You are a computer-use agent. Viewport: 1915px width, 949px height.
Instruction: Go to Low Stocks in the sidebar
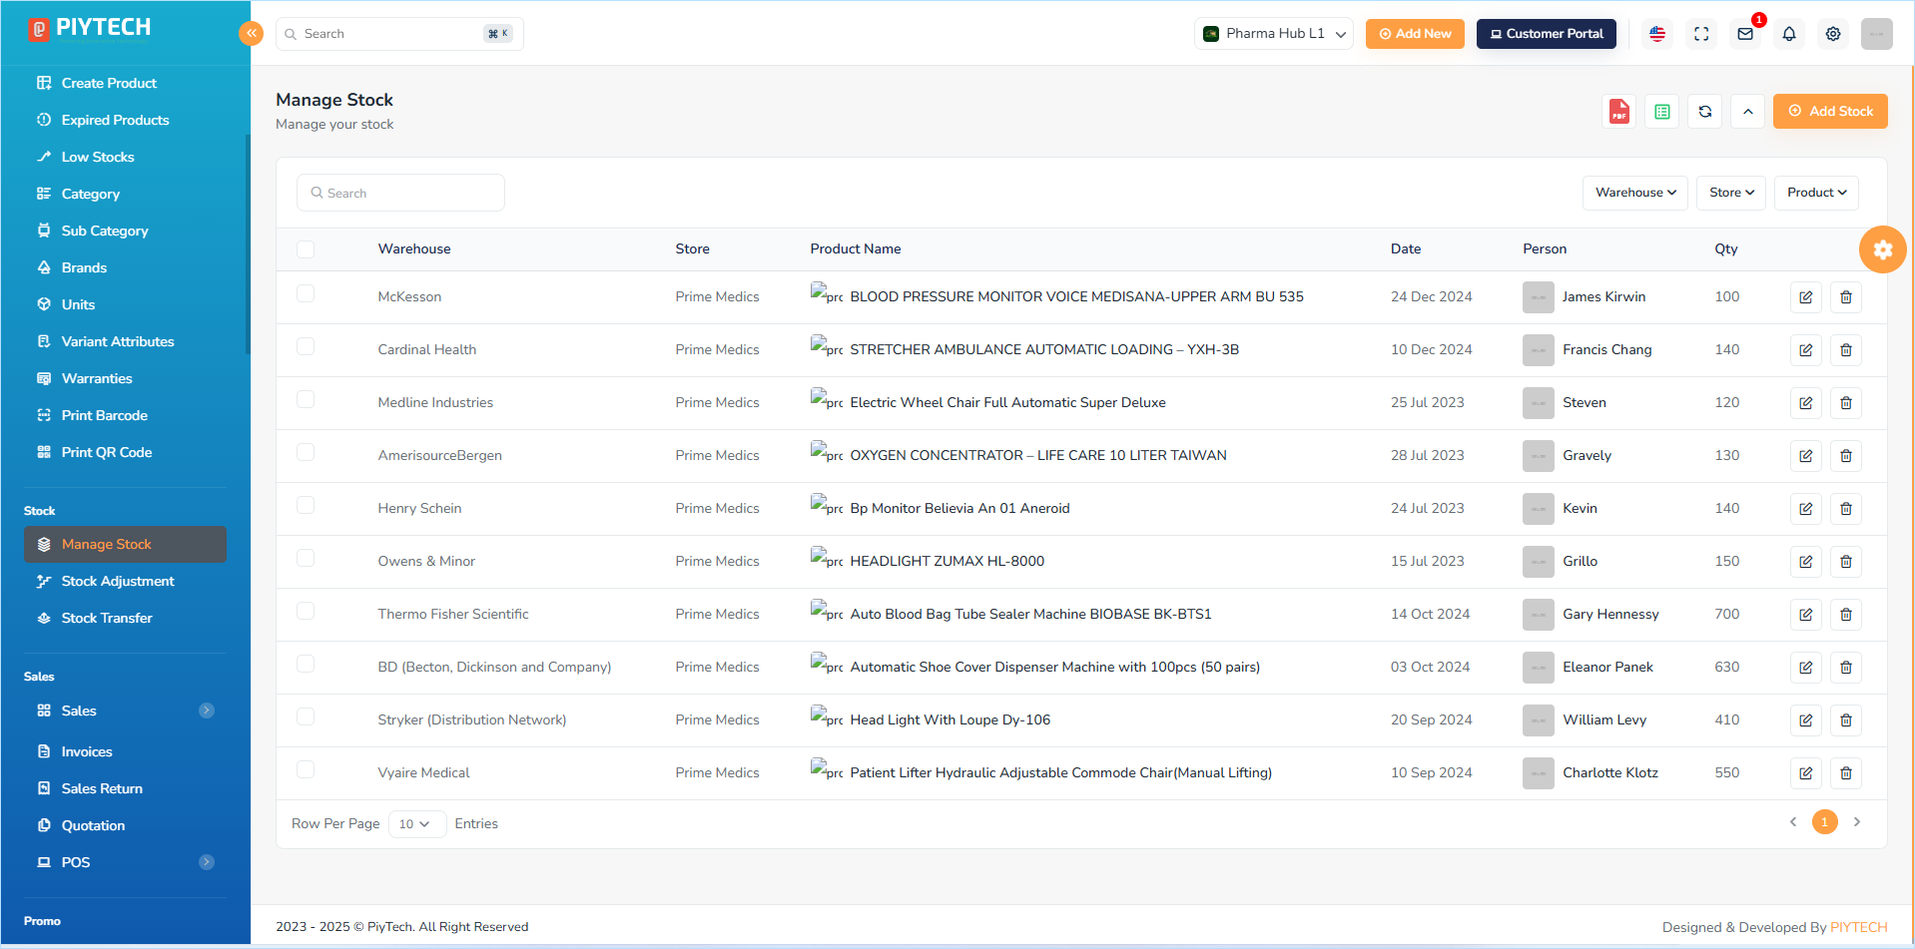tap(98, 158)
